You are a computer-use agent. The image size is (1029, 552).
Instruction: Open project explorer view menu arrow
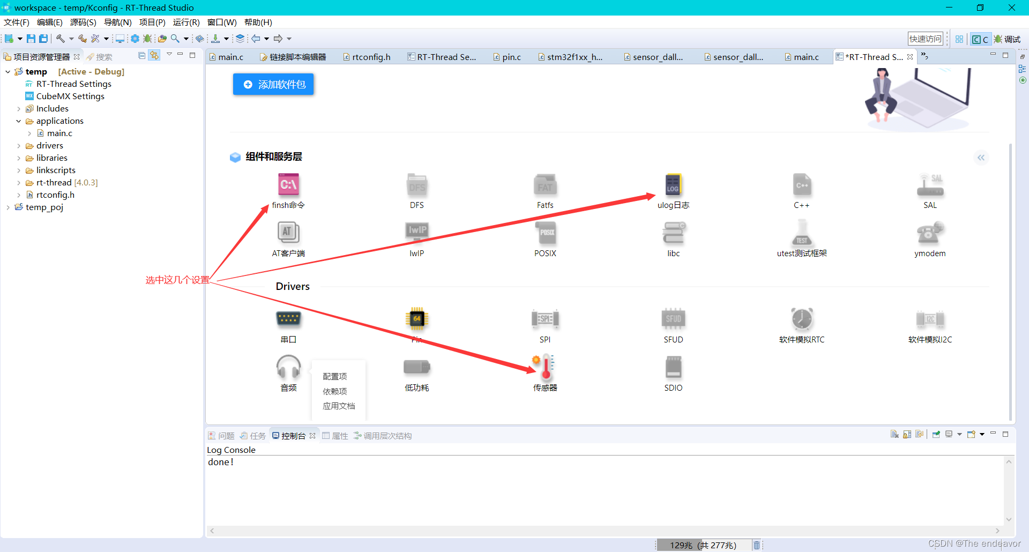tap(169, 55)
